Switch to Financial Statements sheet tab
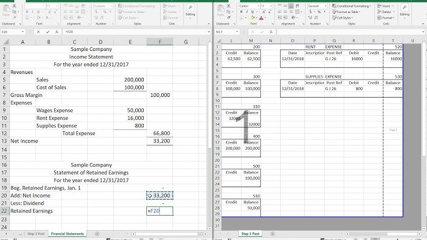Screen dimensions: 427x240 (x=67, y=234)
